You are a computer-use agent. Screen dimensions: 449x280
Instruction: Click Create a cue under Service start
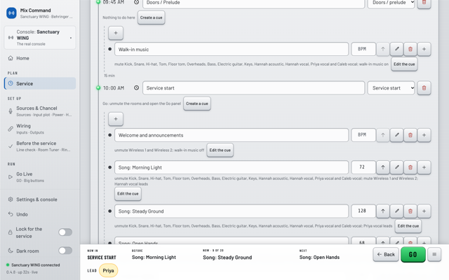197,104
